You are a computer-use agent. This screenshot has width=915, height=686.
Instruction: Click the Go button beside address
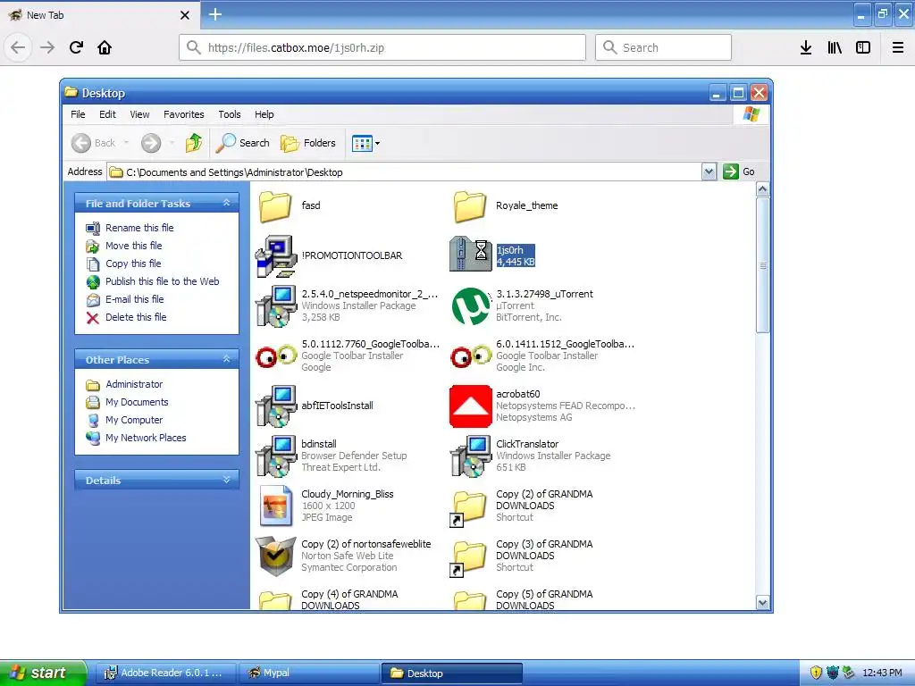[x=739, y=171]
